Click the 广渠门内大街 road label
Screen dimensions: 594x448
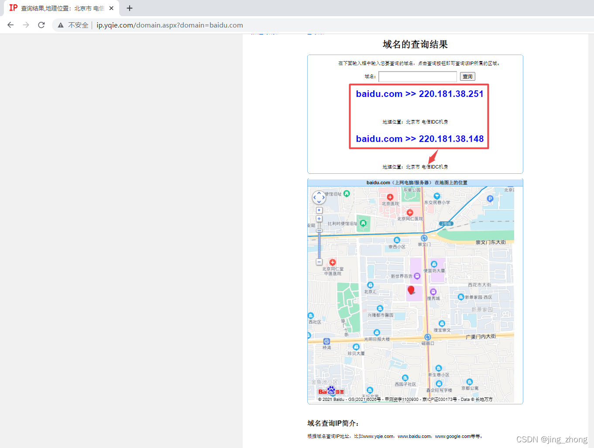tap(481, 337)
